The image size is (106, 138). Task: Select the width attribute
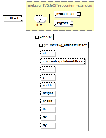pyautogui.click(x=48, y=85)
